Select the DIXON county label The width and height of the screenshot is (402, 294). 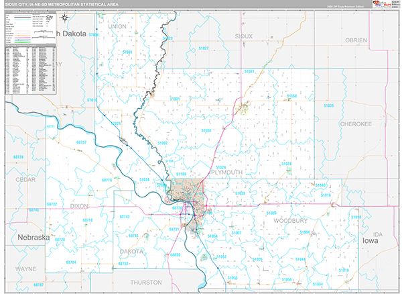79,206
